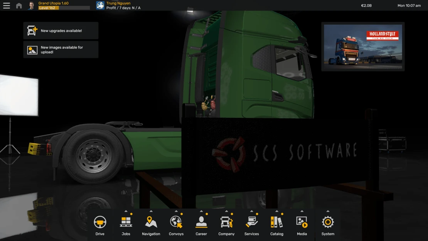
Task: Expand the Services submenu arrow
Action: 251,211
